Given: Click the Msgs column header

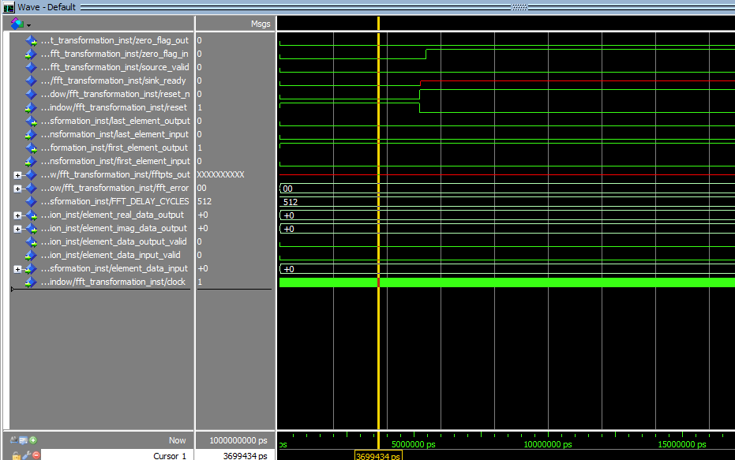Looking at the screenshot, I should point(260,24).
